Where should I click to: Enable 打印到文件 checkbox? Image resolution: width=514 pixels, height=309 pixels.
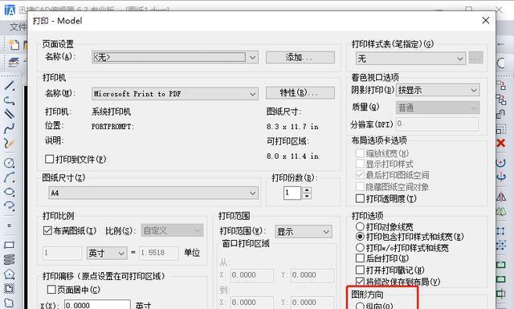point(49,159)
